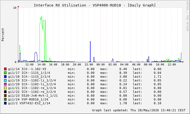Click the 06:00 time axis label

coord(136,65)
